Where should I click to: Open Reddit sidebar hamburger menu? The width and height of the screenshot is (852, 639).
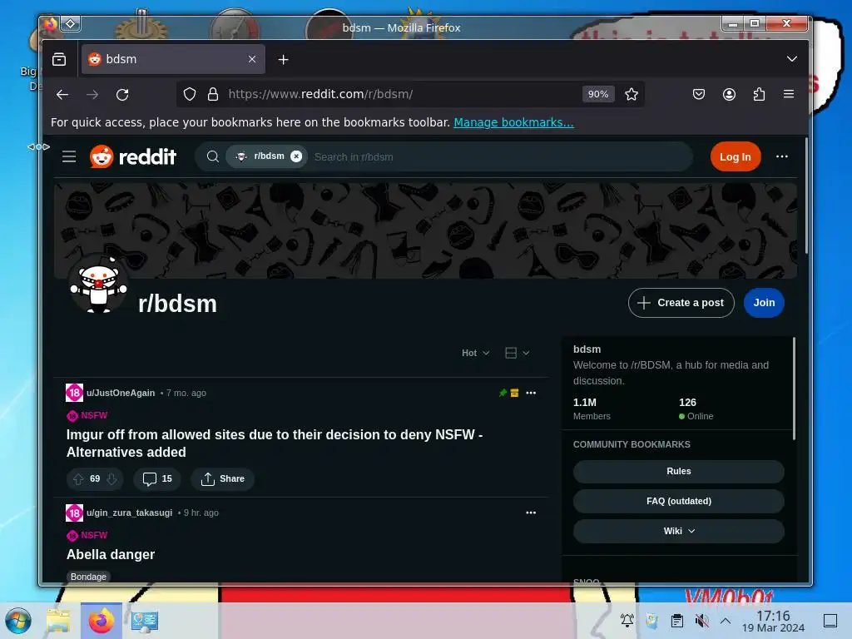click(69, 157)
